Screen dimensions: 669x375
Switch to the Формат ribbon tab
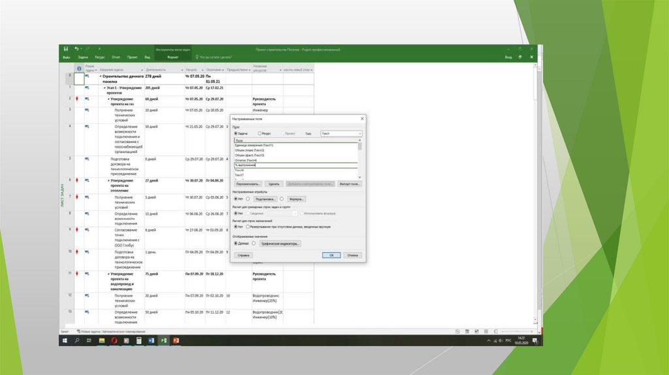(x=172, y=57)
